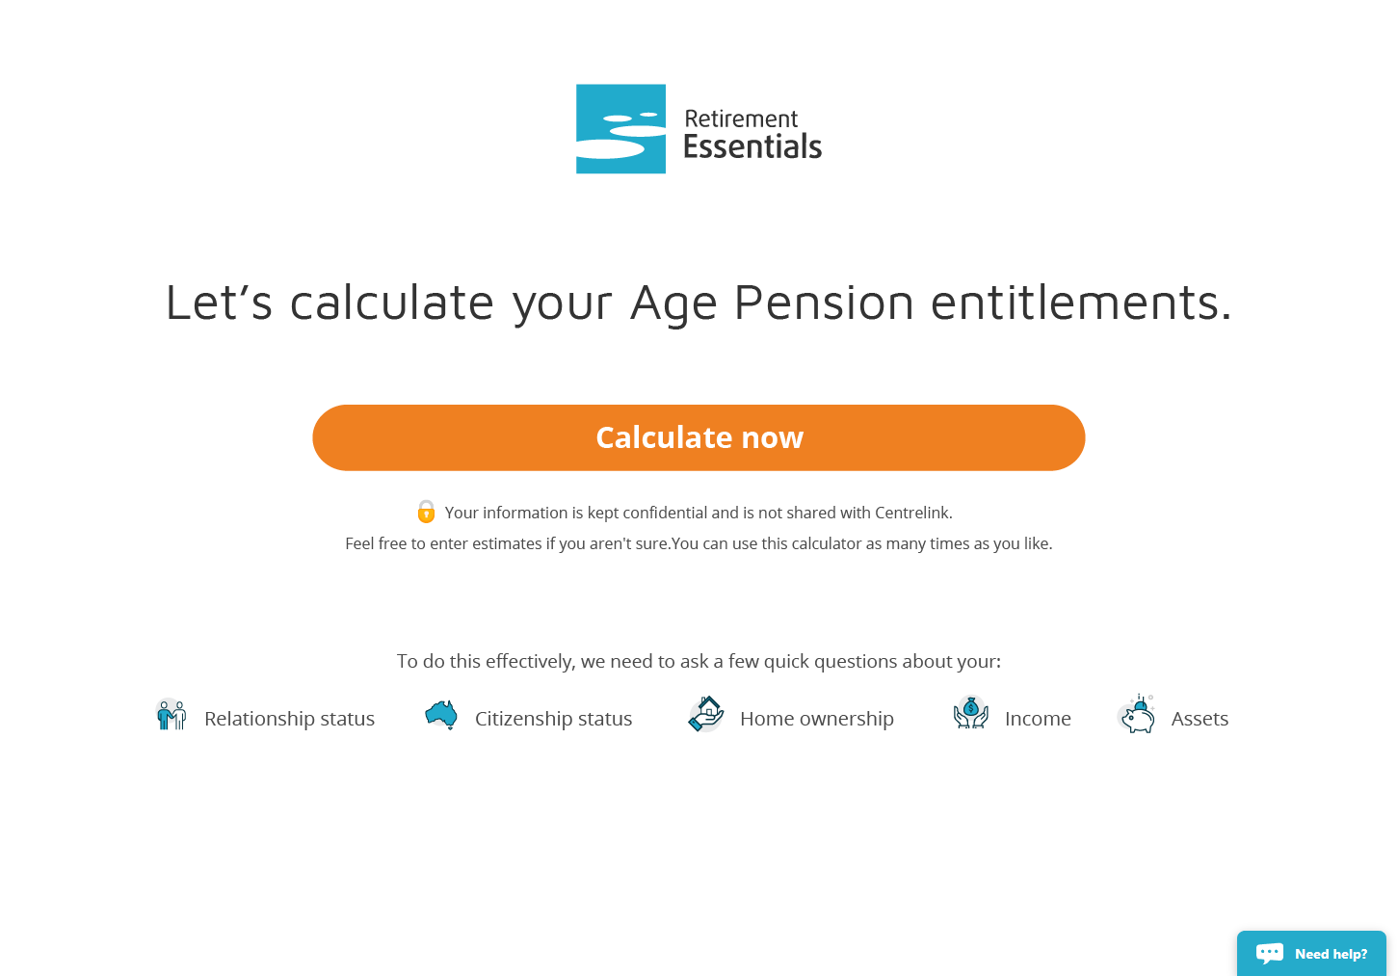Select the Assets label

click(x=1200, y=719)
